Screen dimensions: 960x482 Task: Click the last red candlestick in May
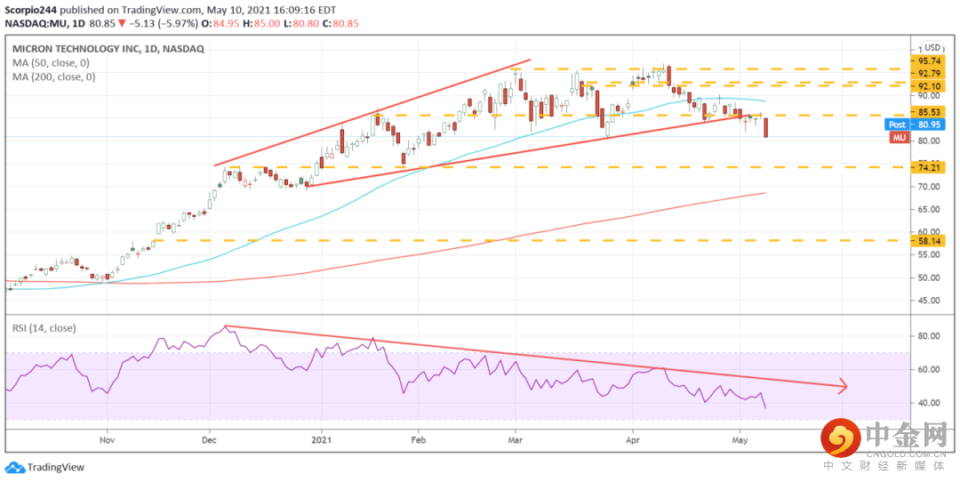coord(766,128)
